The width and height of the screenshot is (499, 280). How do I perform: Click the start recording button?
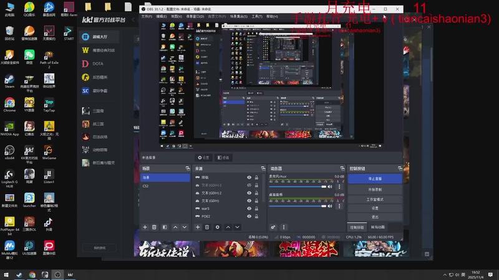pyautogui.click(x=375, y=190)
